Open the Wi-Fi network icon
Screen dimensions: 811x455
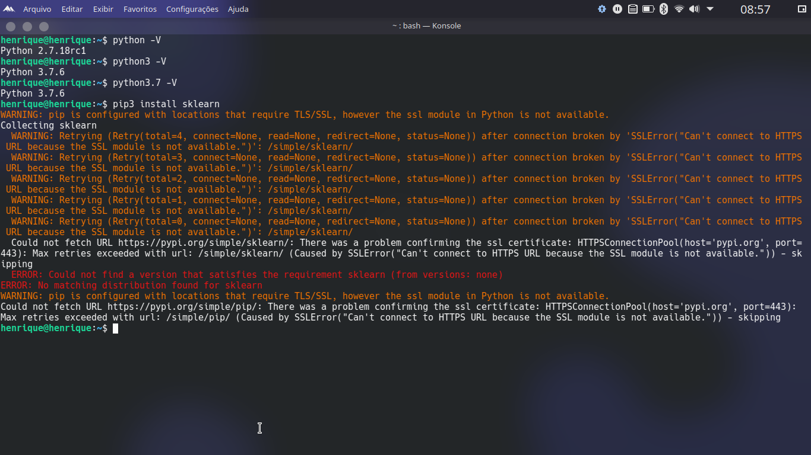[x=679, y=9]
